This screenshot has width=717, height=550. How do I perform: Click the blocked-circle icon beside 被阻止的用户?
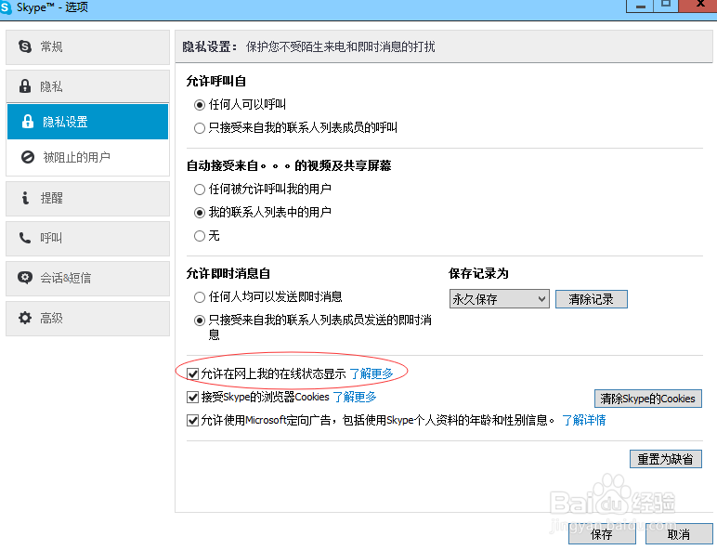pos(28,157)
